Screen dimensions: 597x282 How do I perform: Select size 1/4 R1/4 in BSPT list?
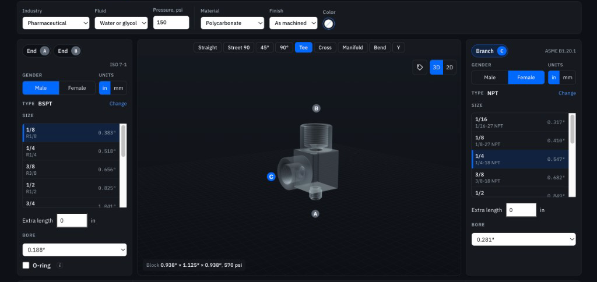click(71, 151)
